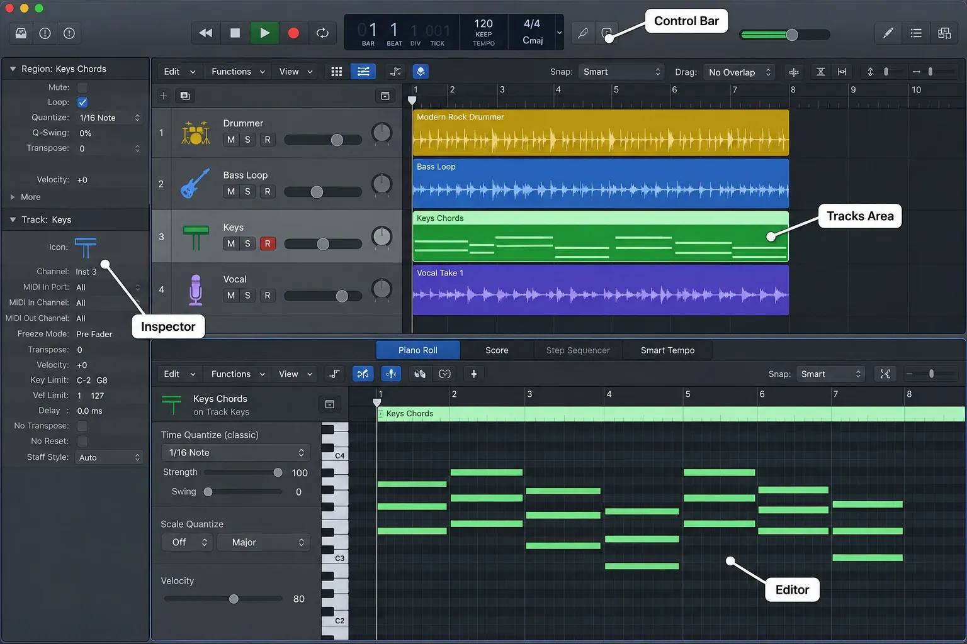Image resolution: width=967 pixels, height=644 pixels.
Task: Click the green Play button
Action: click(x=264, y=33)
